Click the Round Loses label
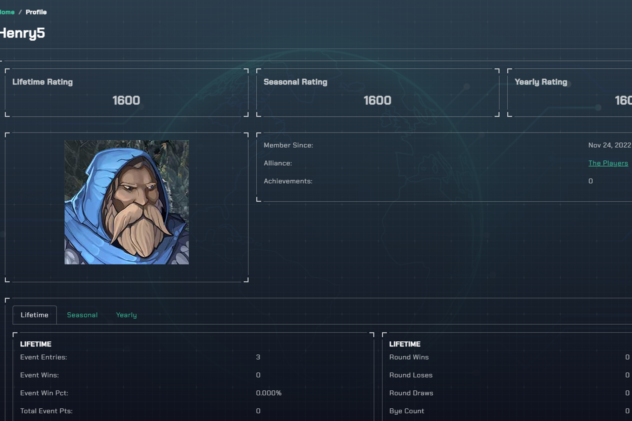 (x=411, y=375)
